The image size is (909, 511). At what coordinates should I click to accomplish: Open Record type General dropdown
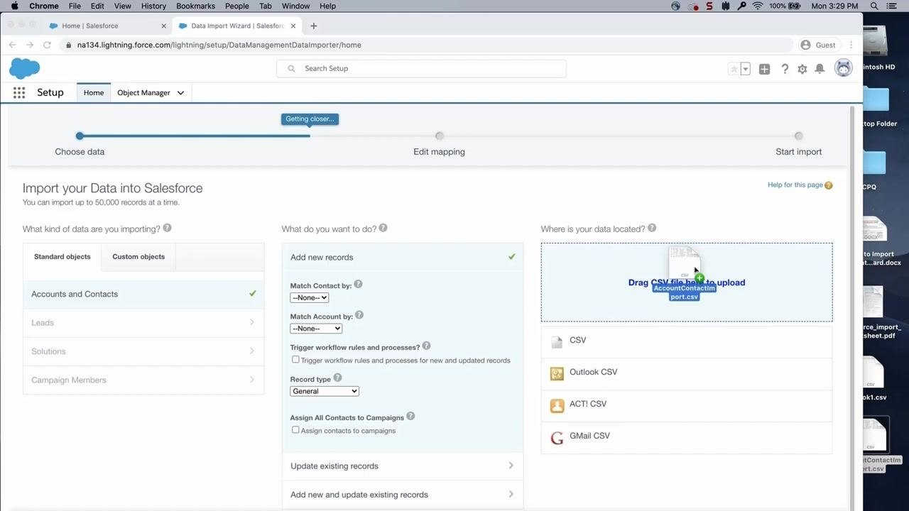click(325, 391)
